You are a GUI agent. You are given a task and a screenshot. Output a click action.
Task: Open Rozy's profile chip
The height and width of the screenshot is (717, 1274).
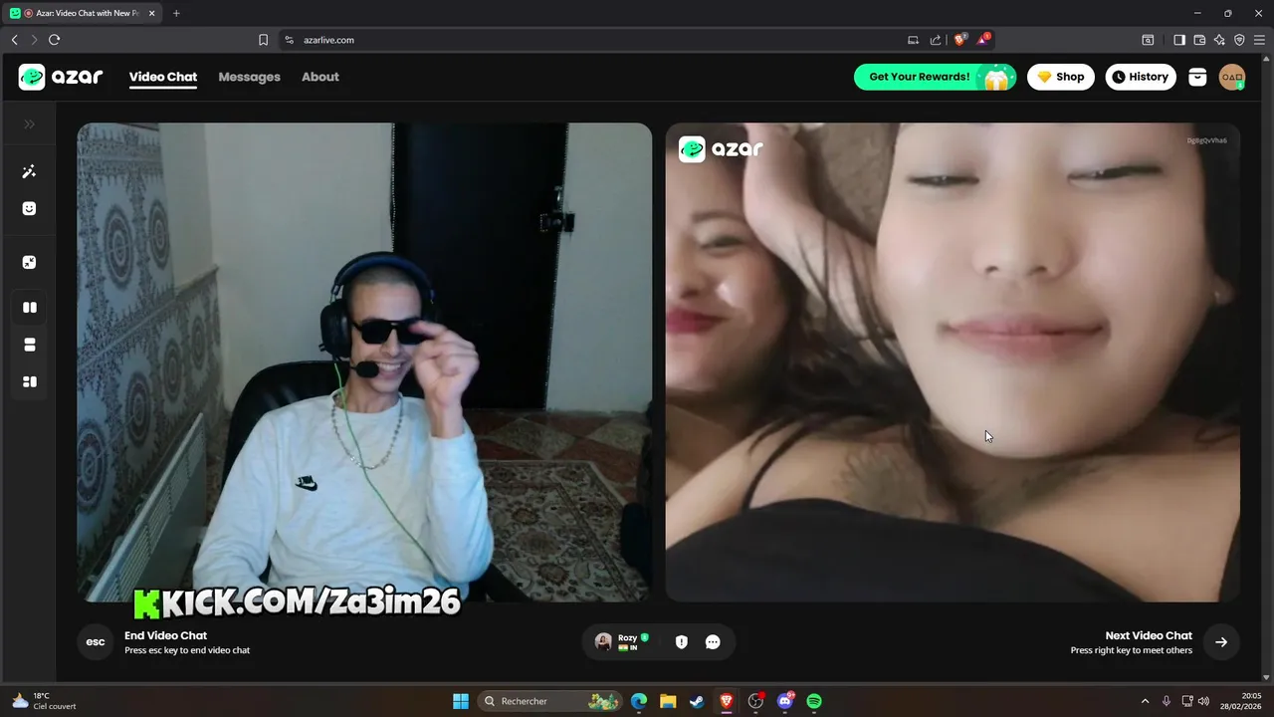pyautogui.click(x=622, y=642)
